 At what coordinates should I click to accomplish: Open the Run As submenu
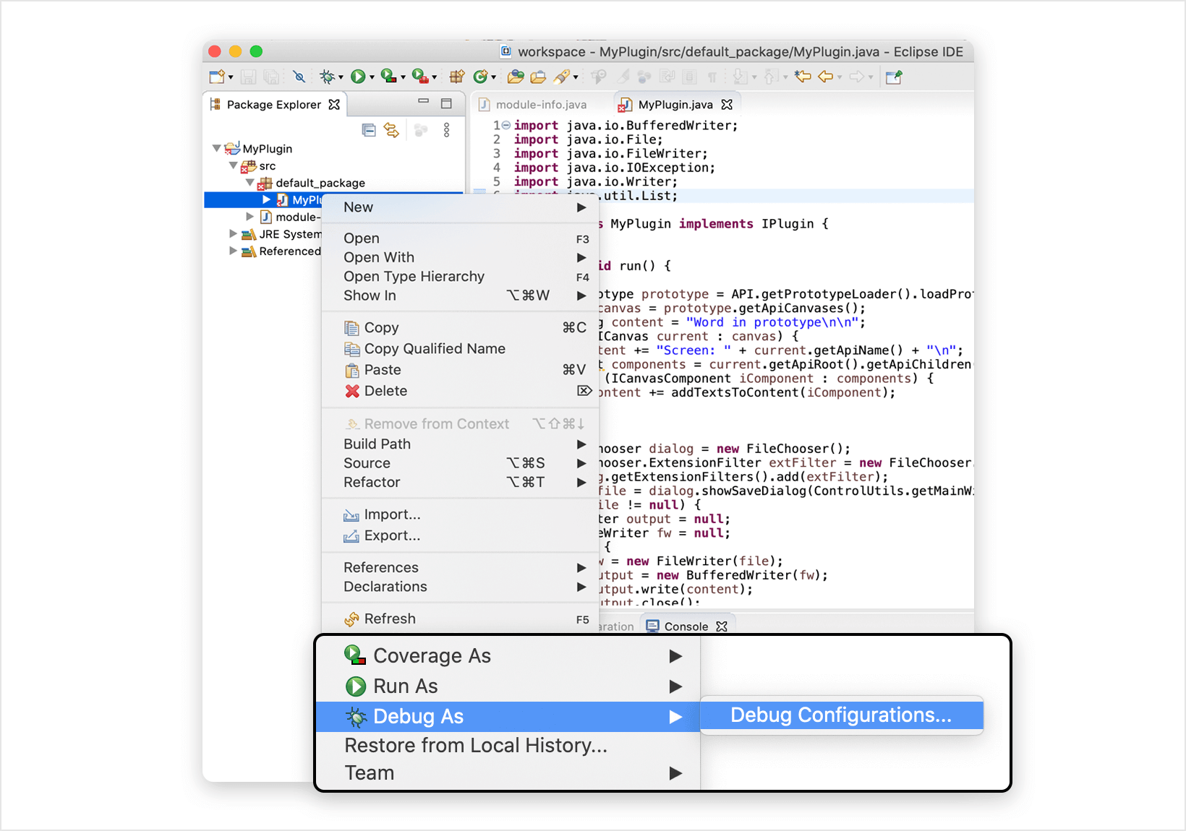pos(508,686)
